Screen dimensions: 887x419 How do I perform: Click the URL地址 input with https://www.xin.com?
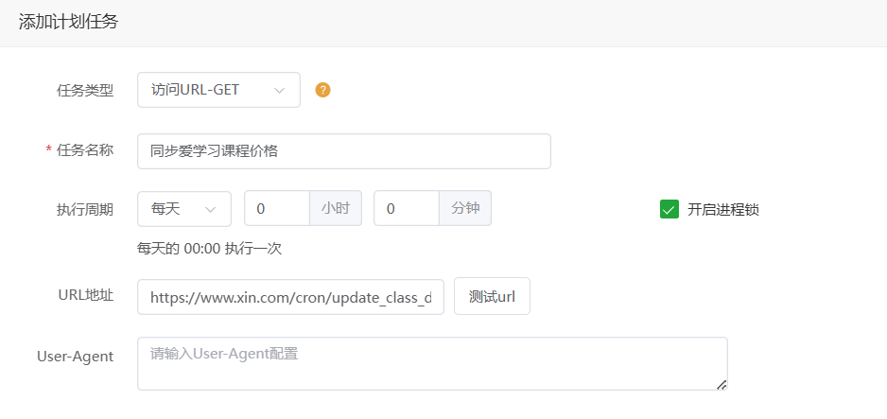[x=290, y=296]
